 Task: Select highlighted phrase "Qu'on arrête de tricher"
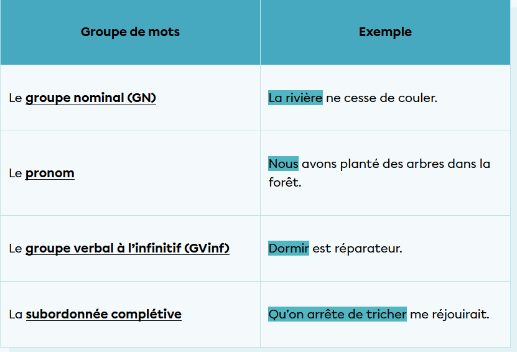[337, 315]
